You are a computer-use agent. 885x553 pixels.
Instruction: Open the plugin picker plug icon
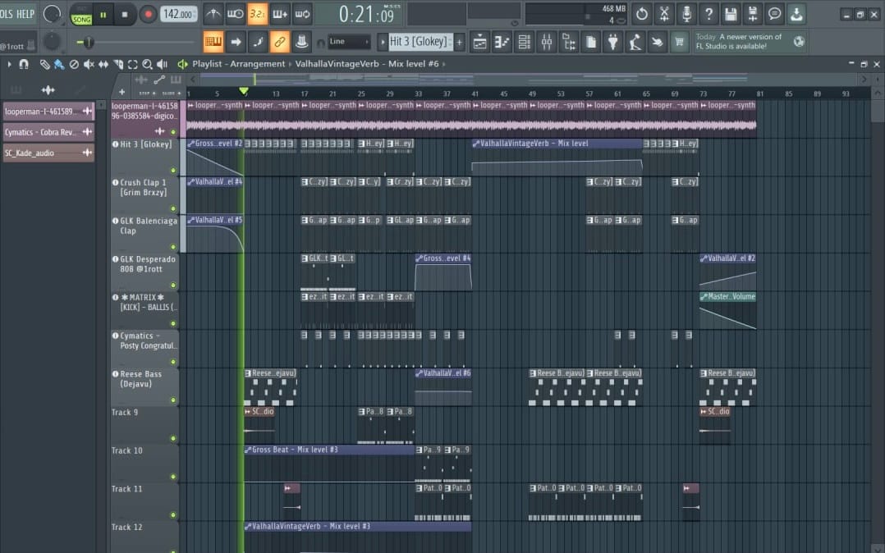pyautogui.click(x=613, y=42)
